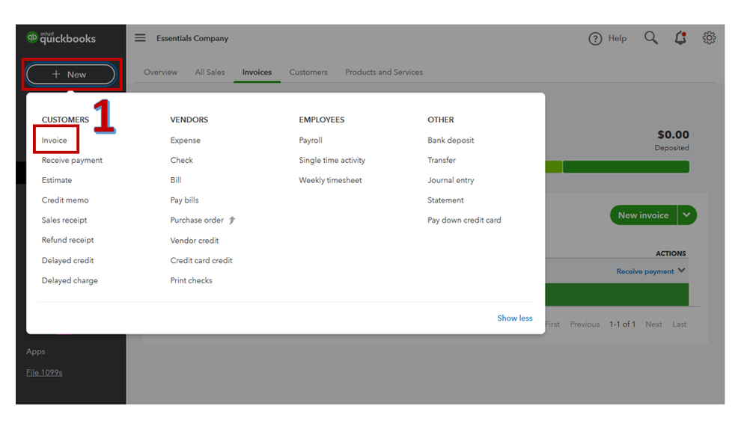Viewport: 747px width, 441px height.
Task: Choose Payroll under Employees
Action: (311, 141)
